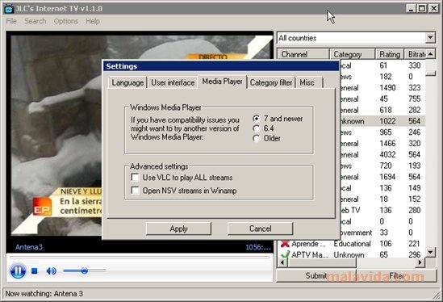Go to the Category filter tab
This screenshot has width=443, height=302.
coord(271,82)
